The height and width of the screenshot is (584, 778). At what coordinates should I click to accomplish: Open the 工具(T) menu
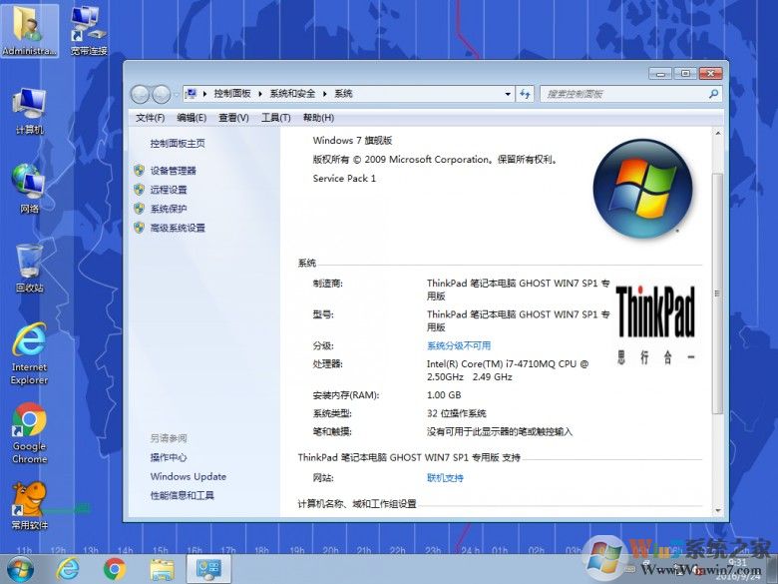coord(275,118)
